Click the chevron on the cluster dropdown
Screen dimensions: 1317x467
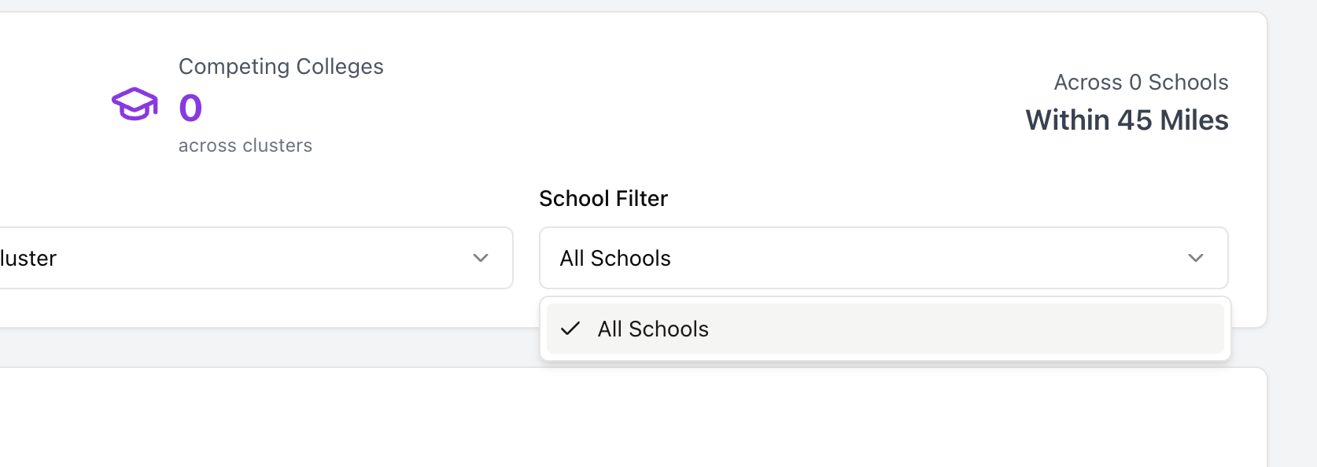481,258
